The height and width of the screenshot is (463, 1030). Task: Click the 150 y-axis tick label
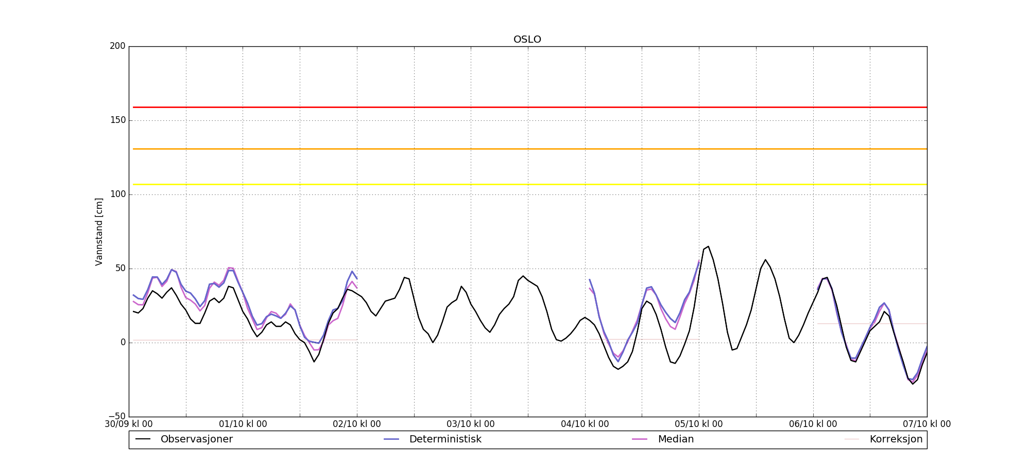(117, 120)
